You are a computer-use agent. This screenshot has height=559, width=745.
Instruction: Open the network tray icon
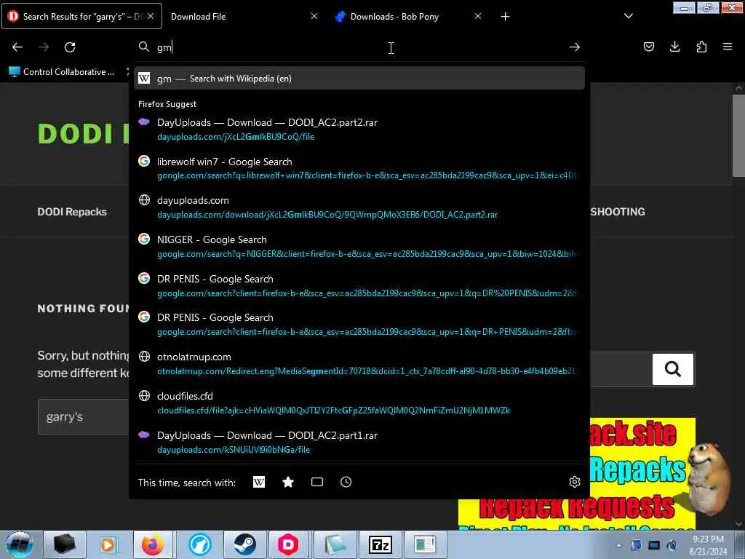[x=654, y=545]
